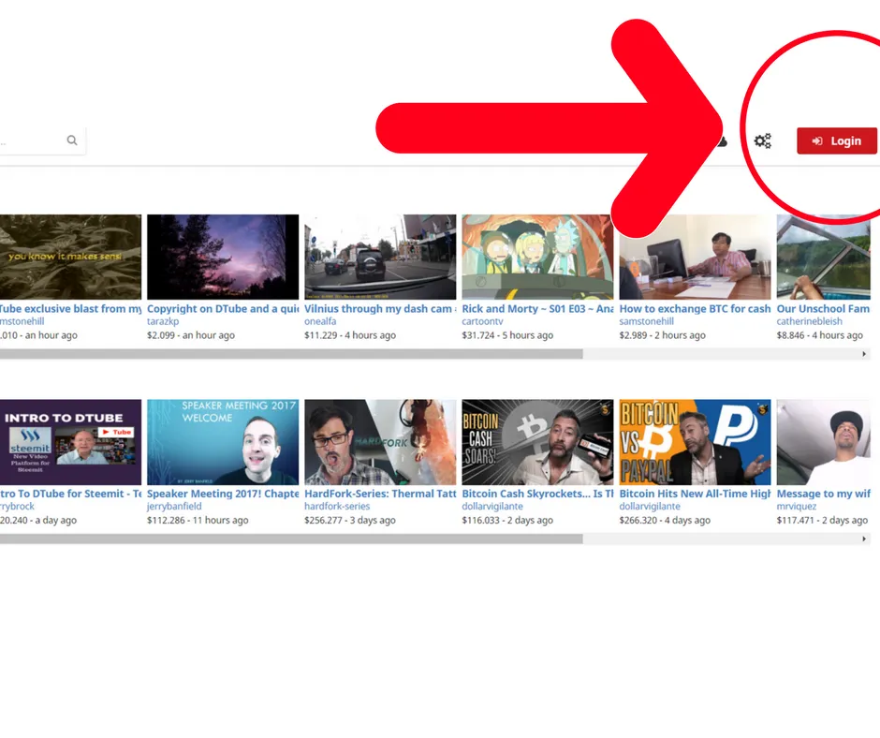880x738 pixels.
Task: Open 'Speaker Meeting 2017! Chapte' title
Action: click(223, 494)
